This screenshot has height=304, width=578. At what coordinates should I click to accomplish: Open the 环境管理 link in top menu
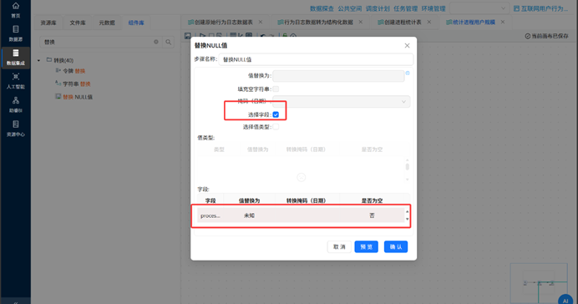(433, 8)
